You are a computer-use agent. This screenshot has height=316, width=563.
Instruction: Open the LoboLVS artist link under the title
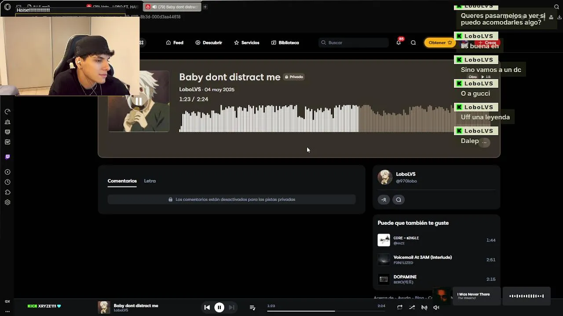190,90
